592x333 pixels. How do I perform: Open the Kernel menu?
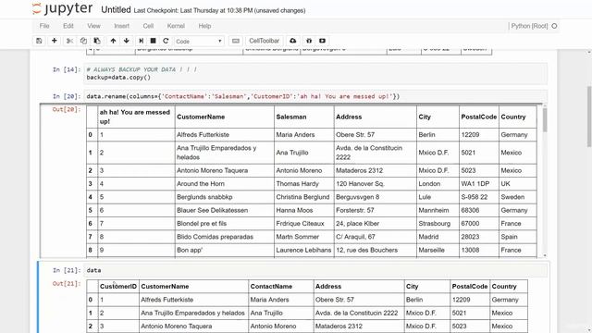[176, 26]
